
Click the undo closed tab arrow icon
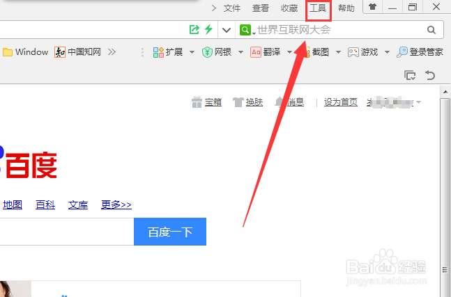pyautogui.click(x=430, y=75)
